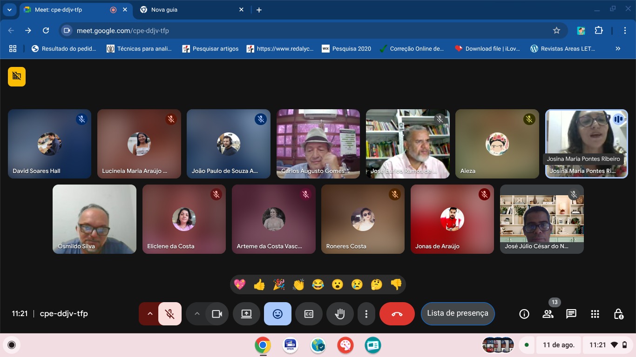Close the emoji reactions bar toggle
636x357 pixels.
click(277, 314)
